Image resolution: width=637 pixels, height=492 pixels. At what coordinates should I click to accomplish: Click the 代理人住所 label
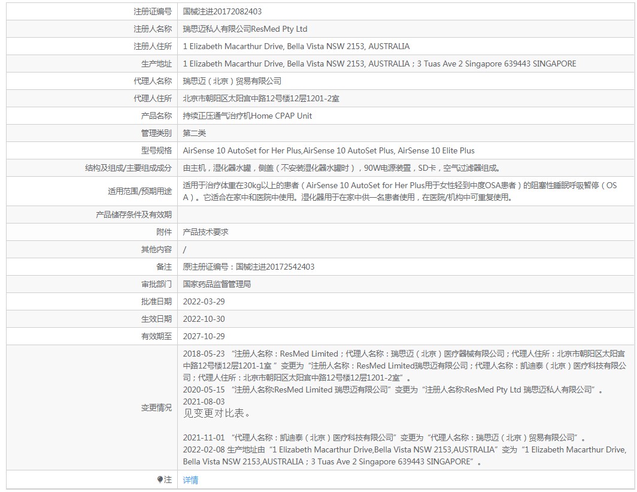[x=153, y=98]
